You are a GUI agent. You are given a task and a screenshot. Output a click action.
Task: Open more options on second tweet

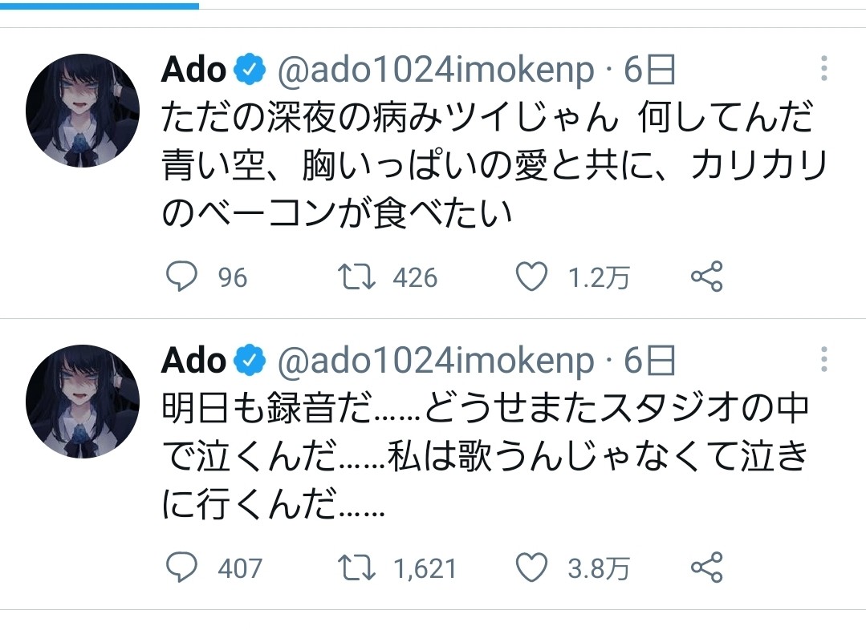coord(823,361)
